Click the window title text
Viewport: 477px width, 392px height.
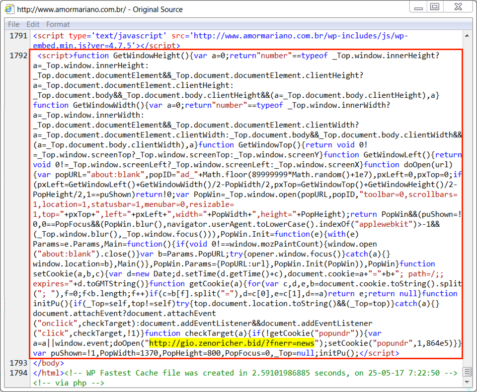100,9
